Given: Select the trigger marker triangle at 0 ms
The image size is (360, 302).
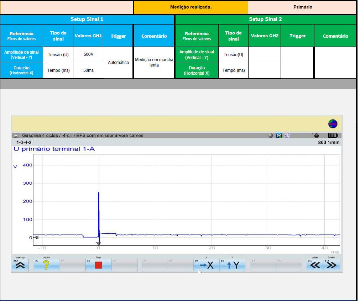Looking at the screenshot, I should (99, 244).
